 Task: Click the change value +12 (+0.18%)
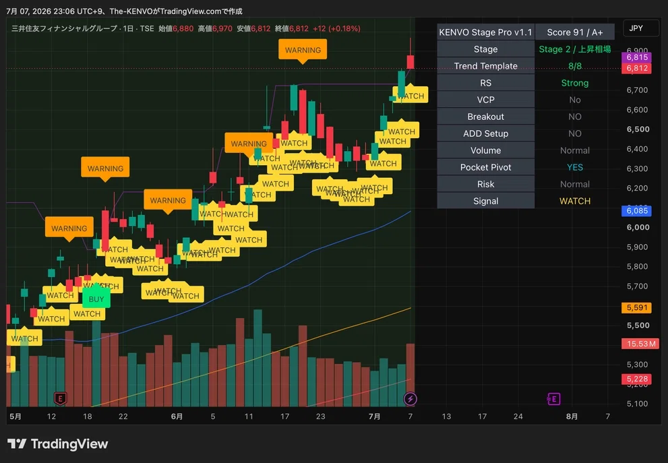pos(336,28)
